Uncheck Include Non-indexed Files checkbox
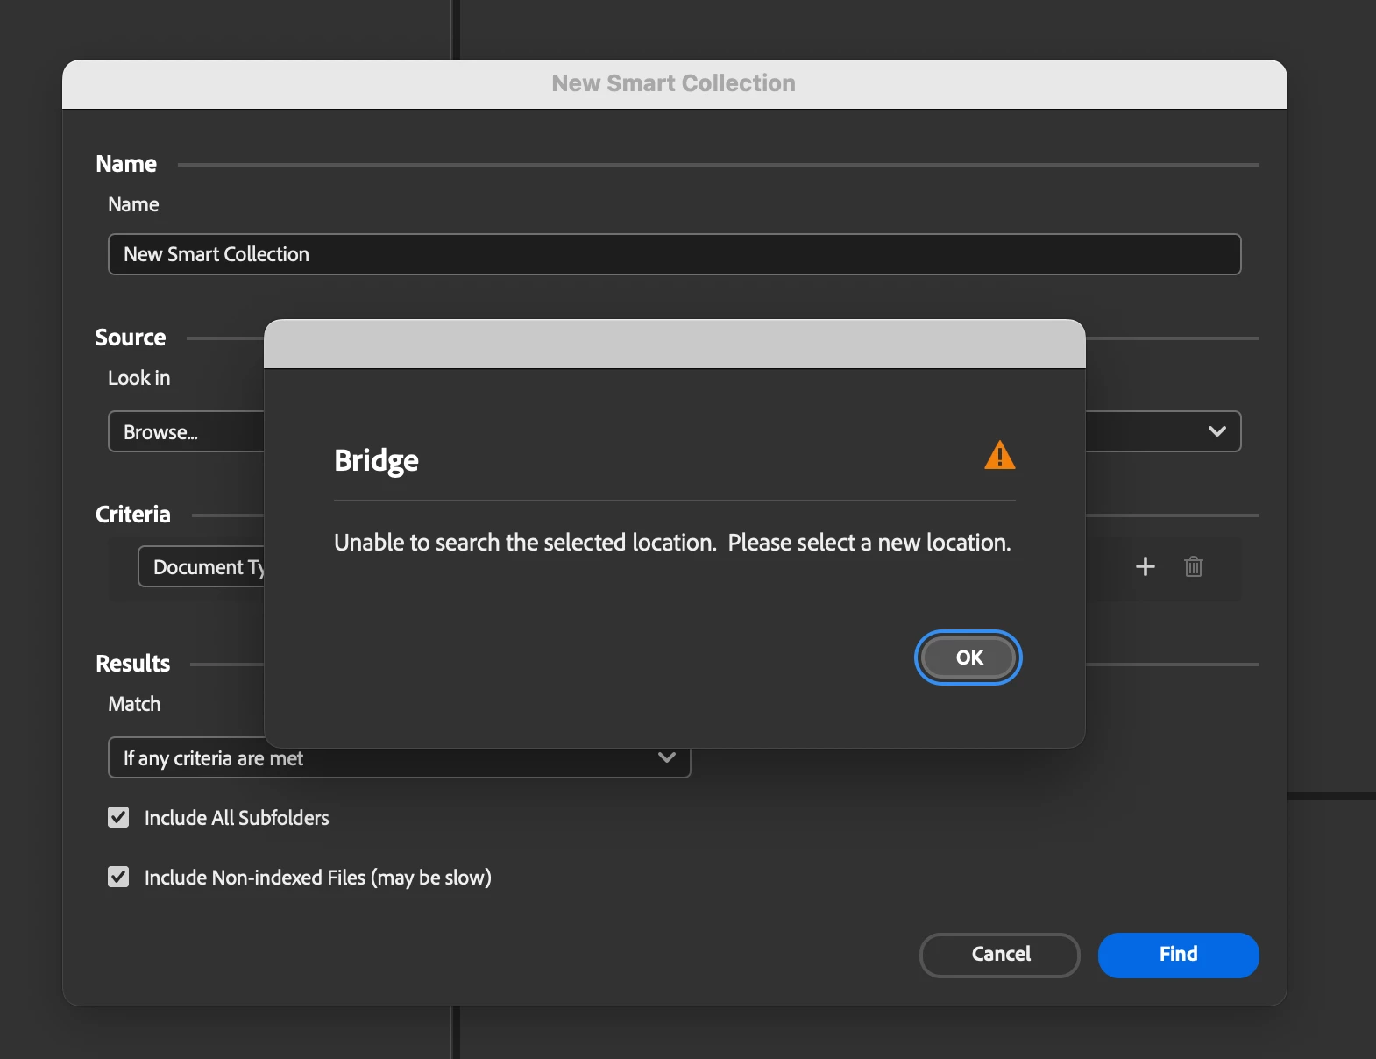This screenshot has height=1059, width=1376. [118, 877]
